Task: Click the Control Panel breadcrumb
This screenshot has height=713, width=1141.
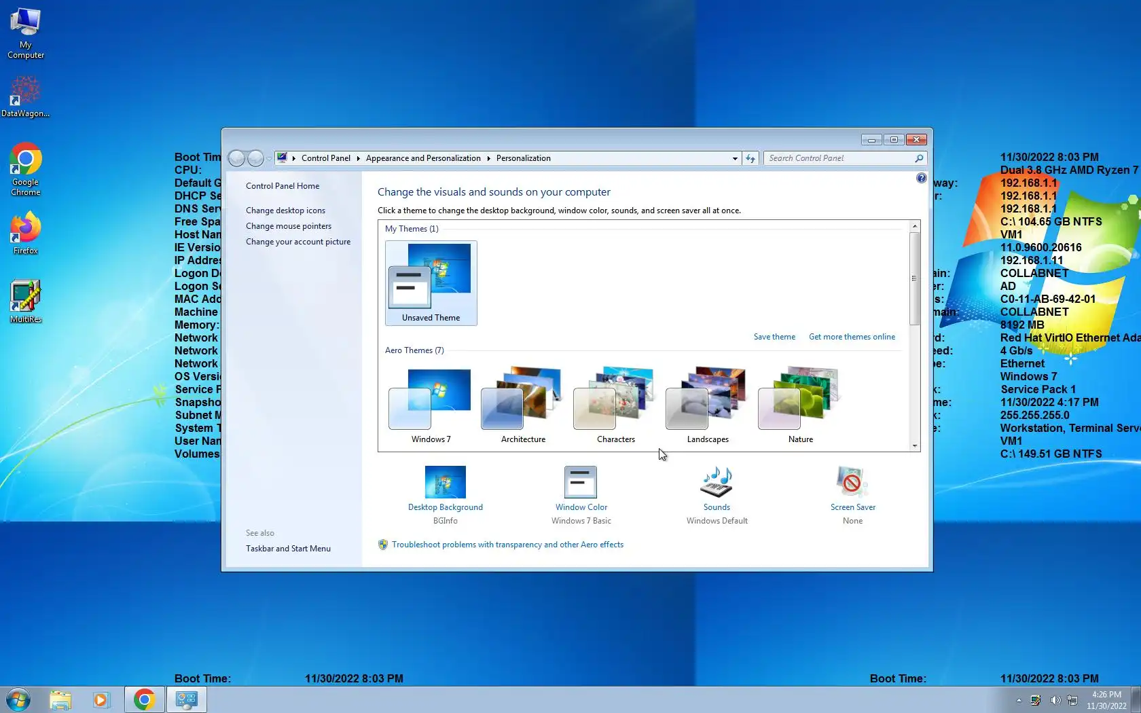Action: click(x=326, y=158)
